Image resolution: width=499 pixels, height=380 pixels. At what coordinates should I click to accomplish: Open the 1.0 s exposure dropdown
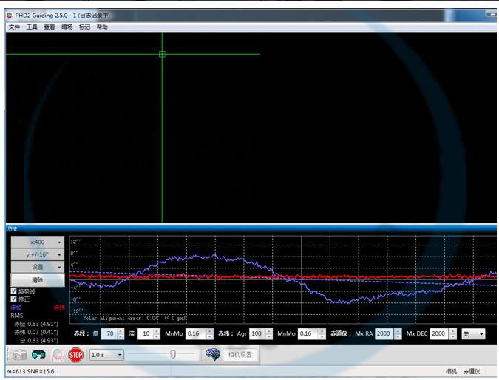pos(106,355)
